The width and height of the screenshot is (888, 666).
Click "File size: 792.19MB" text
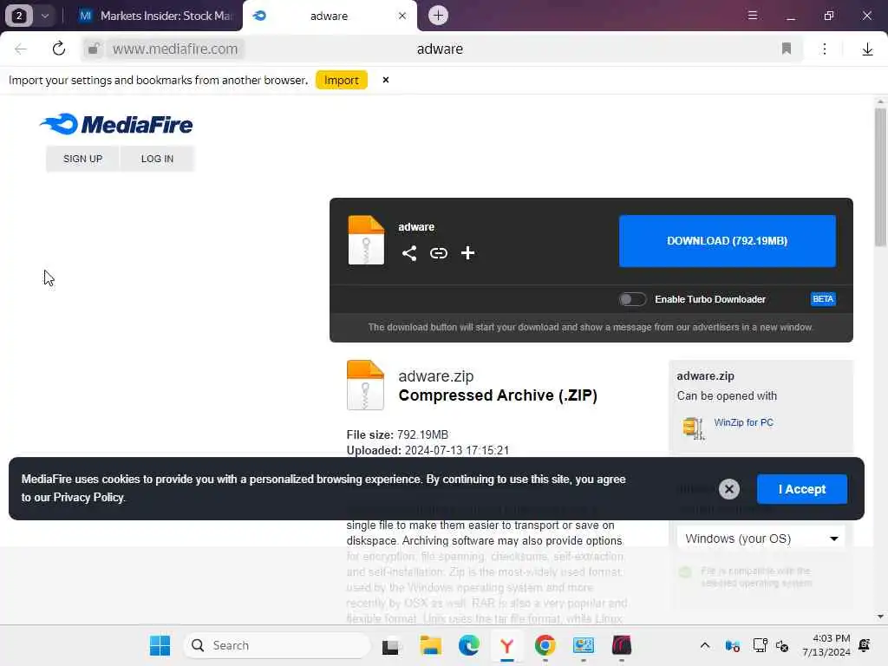(397, 434)
